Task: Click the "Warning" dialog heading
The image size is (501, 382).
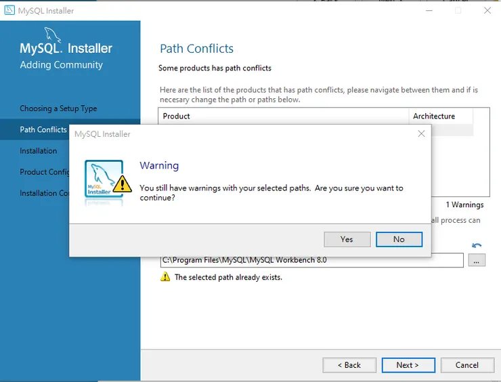Action: (x=159, y=165)
